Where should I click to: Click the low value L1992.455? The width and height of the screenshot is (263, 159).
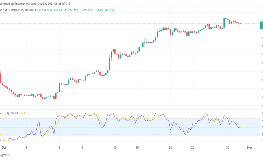71,10
